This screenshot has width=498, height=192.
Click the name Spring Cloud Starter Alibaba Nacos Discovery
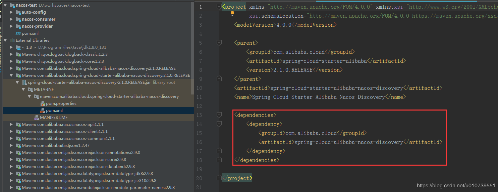point(320,97)
